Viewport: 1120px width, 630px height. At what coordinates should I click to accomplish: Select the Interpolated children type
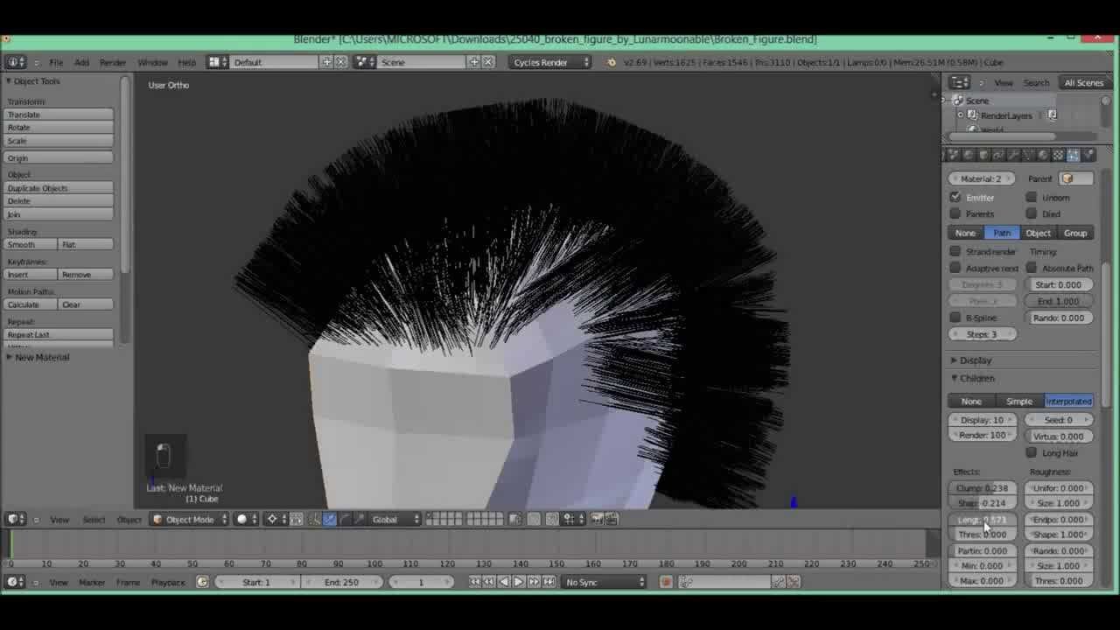point(1068,401)
